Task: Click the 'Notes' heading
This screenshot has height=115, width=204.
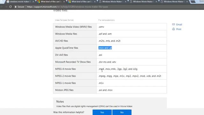Action: click(x=60, y=102)
